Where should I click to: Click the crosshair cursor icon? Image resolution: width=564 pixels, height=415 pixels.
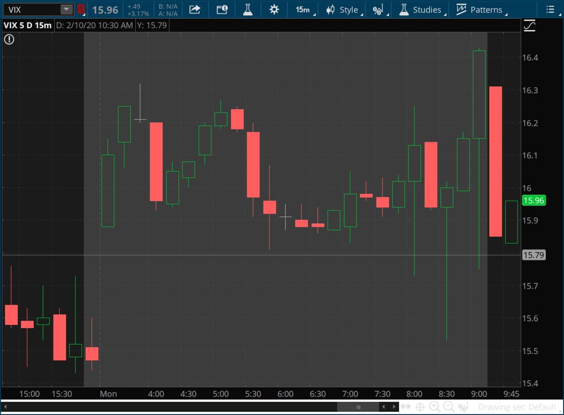point(420,407)
